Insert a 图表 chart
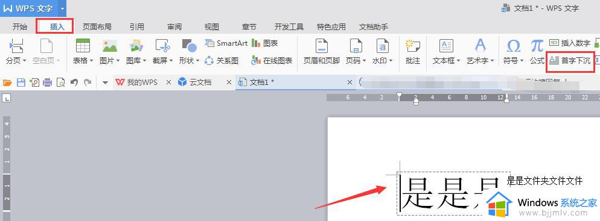600x221 pixels. [265, 43]
